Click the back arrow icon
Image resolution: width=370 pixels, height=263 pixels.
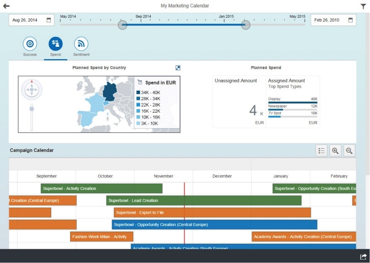6,6
